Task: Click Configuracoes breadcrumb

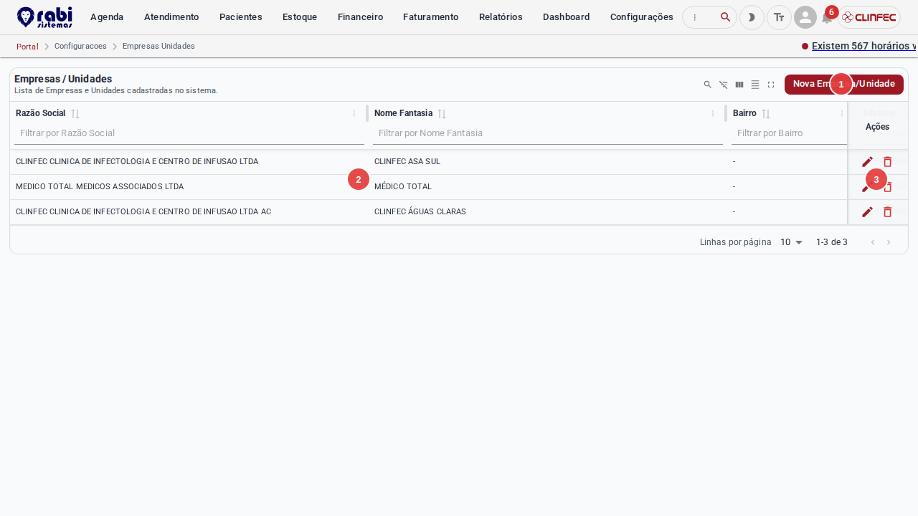Action: [80, 46]
